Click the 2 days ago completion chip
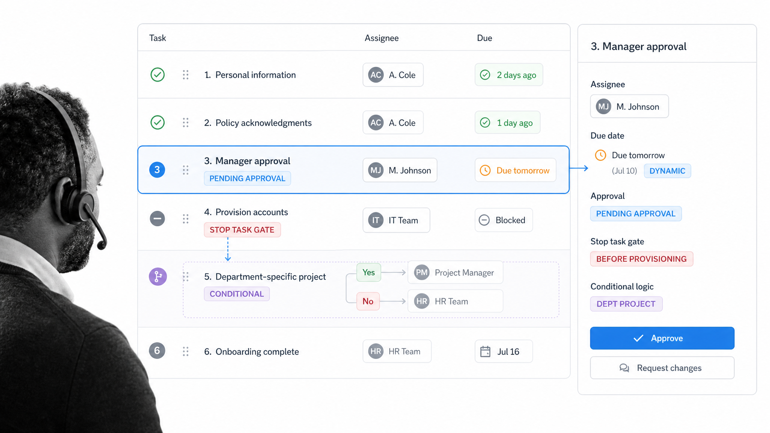Viewport: 770px width, 433px height. [509, 75]
